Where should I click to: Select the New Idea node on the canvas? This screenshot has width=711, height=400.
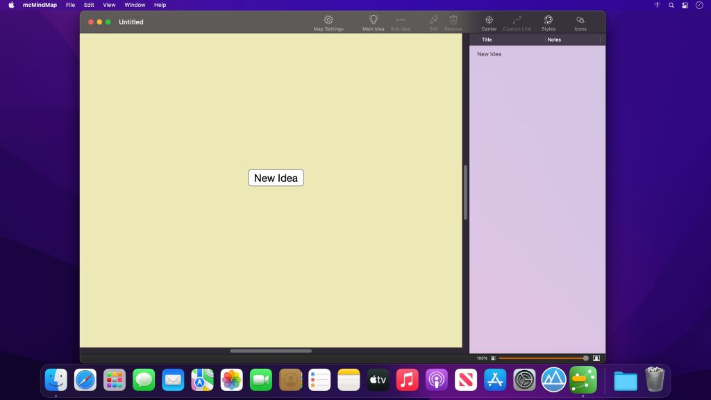pos(276,178)
